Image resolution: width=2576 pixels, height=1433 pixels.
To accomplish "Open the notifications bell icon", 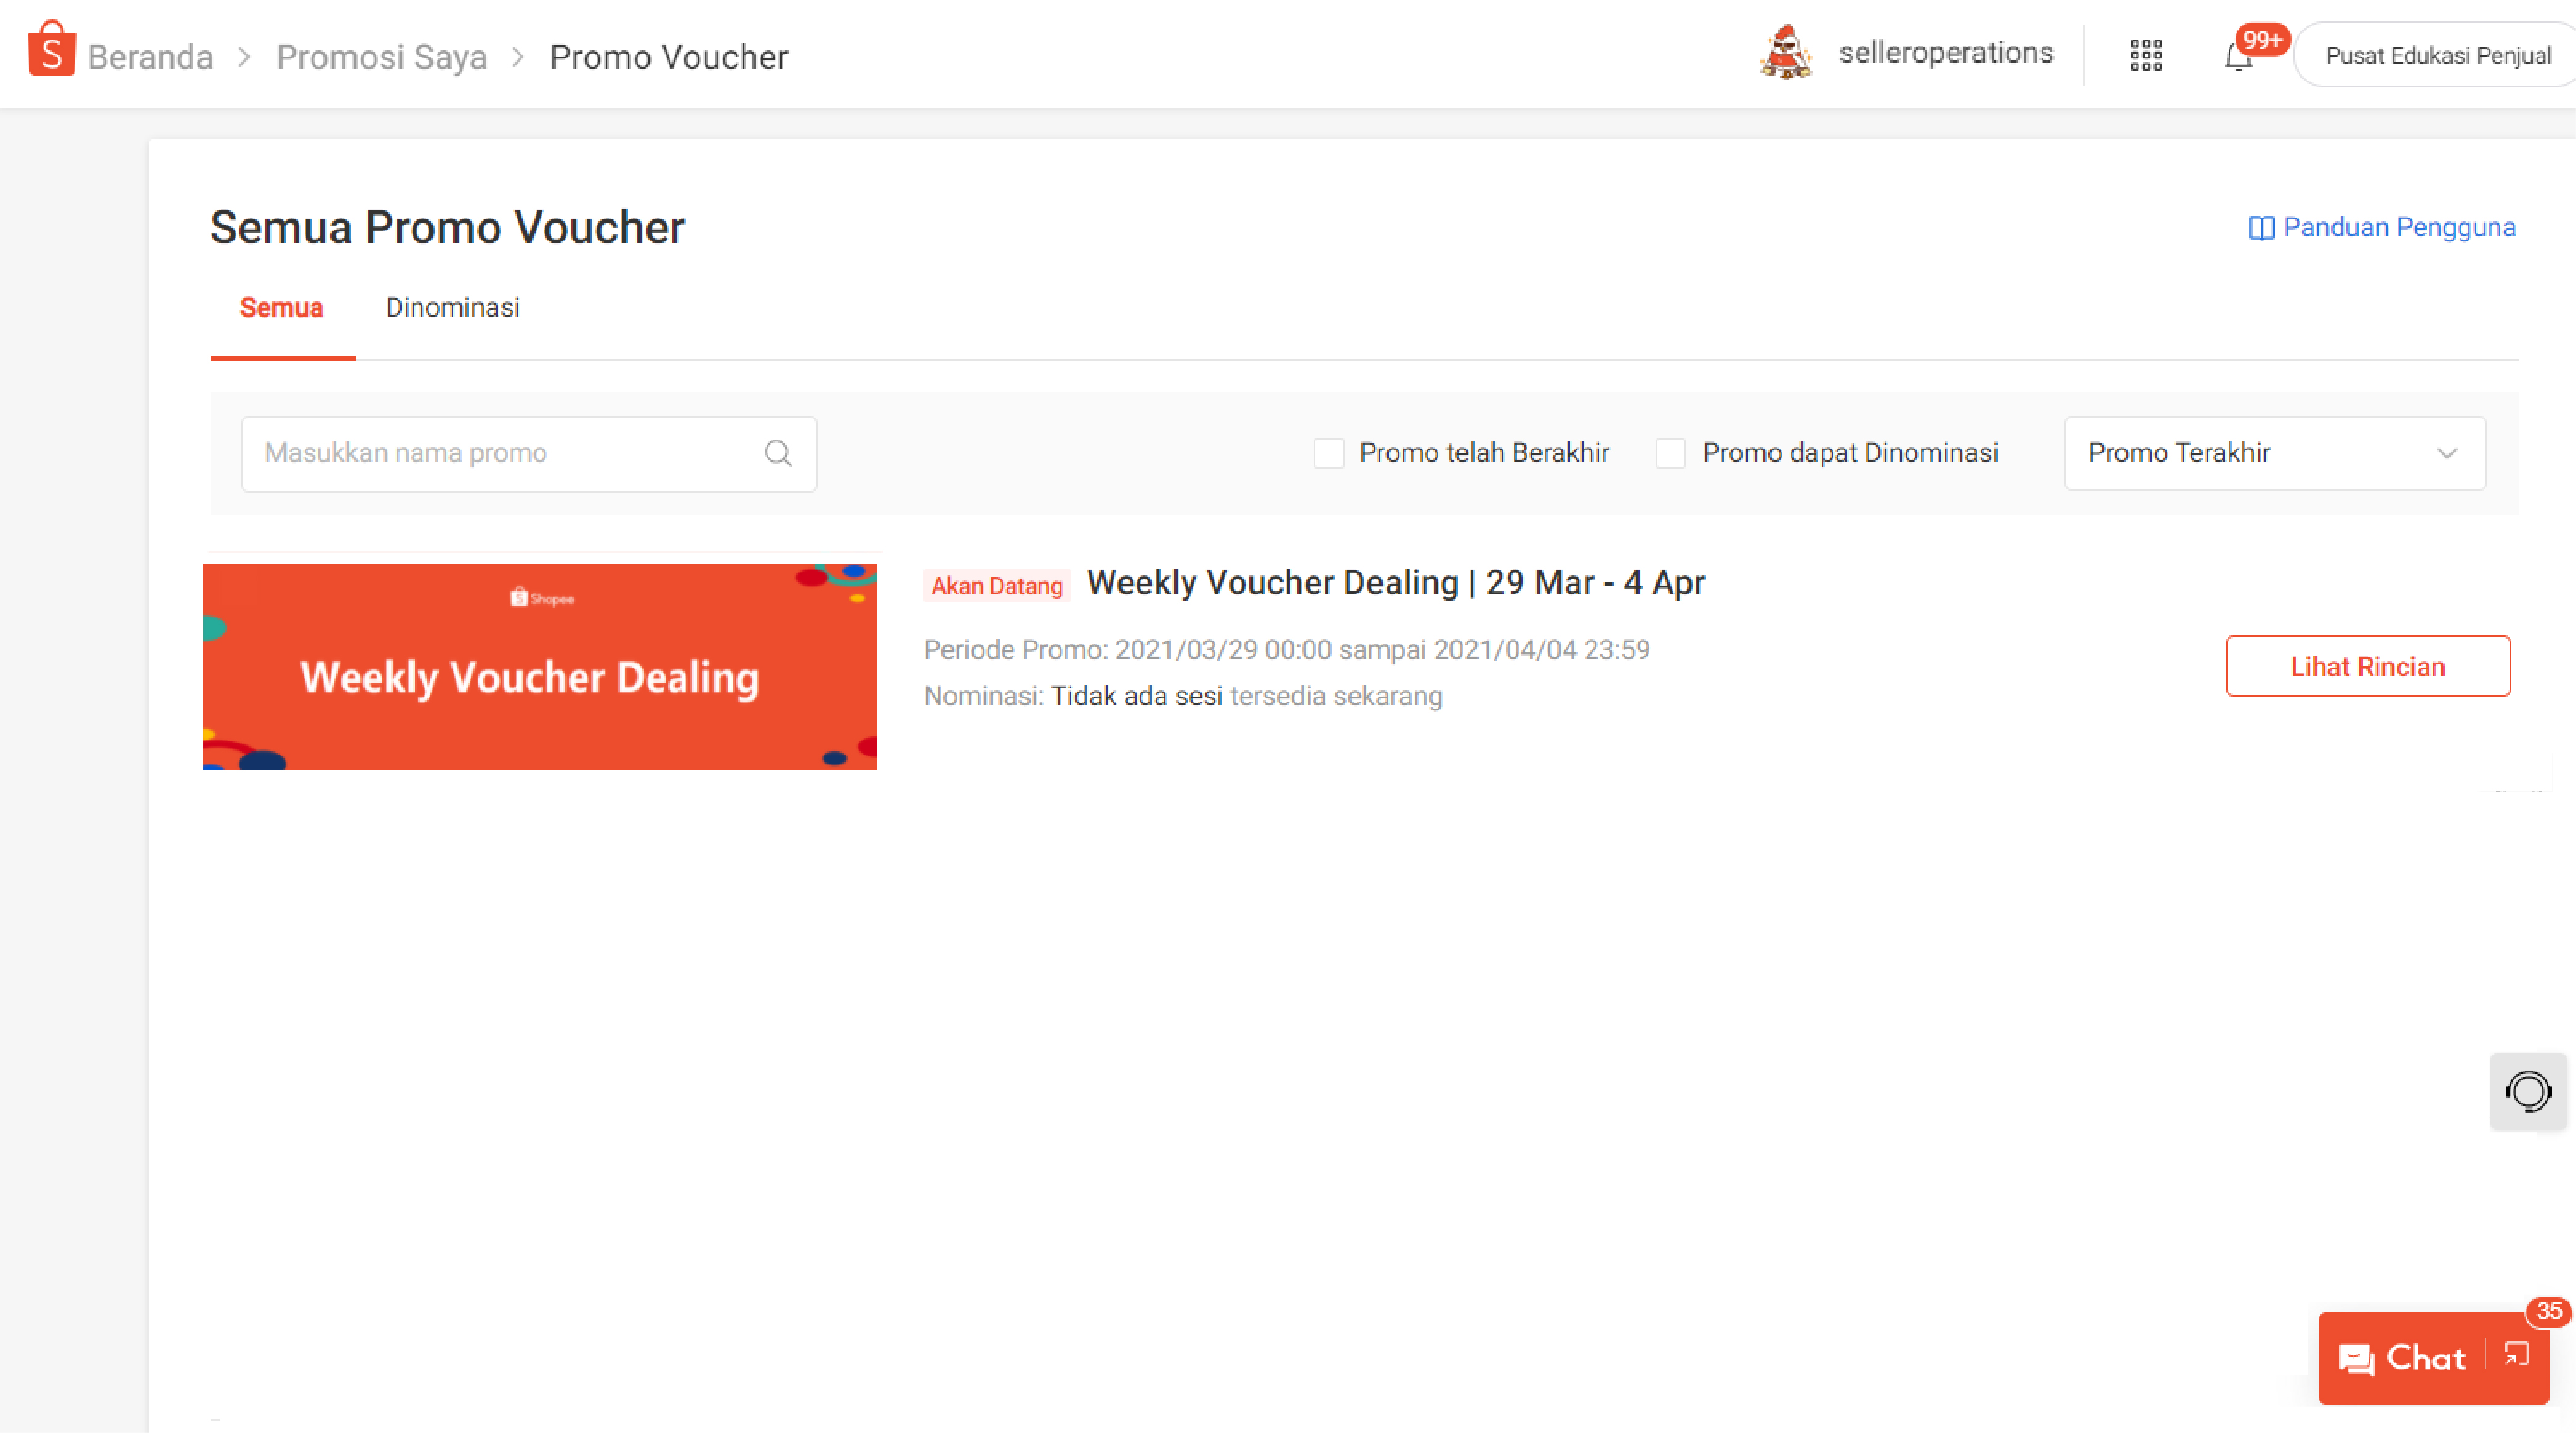I will [x=2238, y=57].
